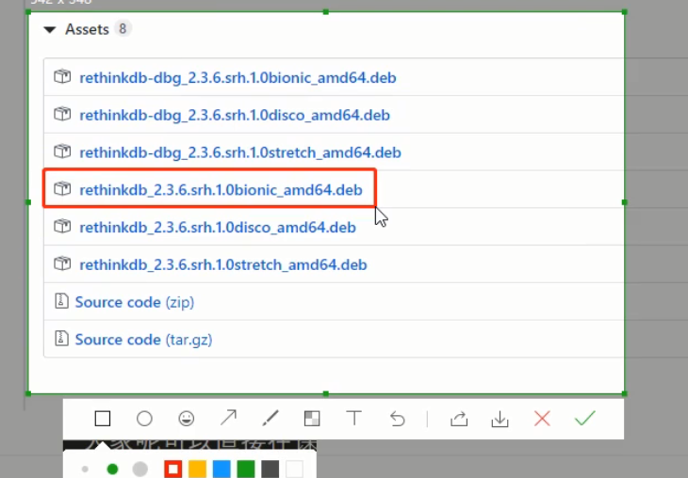Image resolution: width=688 pixels, height=478 pixels.
Task: Cancel the screenshot with red X
Action: click(x=542, y=419)
